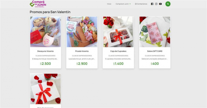
Task: Open the Caja de Cupcakes product photo
Action: coord(118,32)
